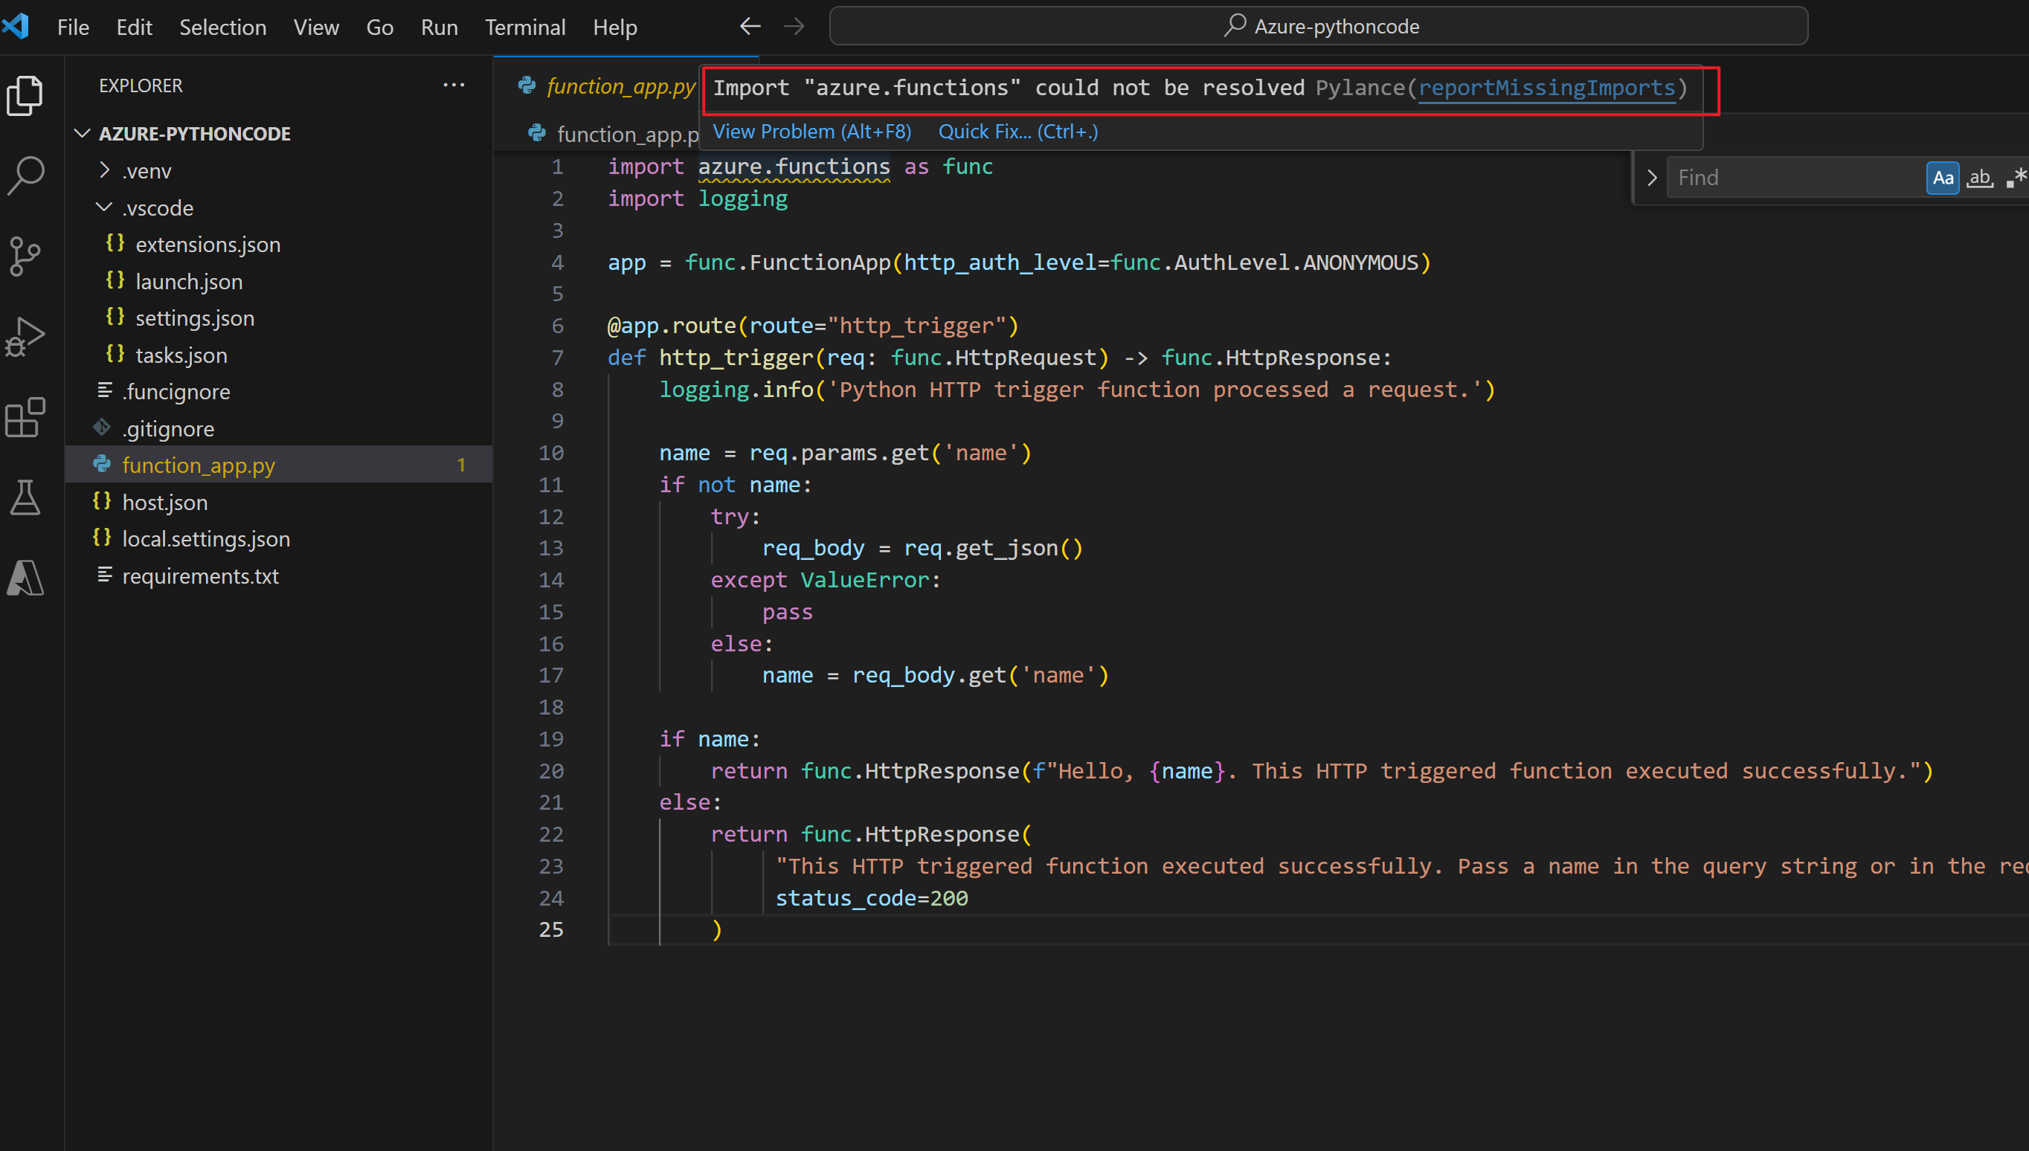
Task: Open Run and Debug view
Action: pyautogui.click(x=25, y=337)
